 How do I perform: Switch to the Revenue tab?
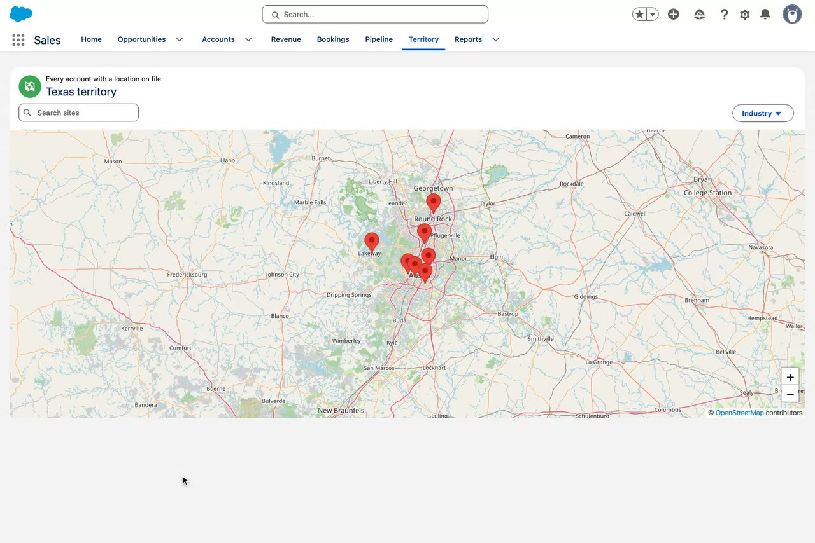(286, 39)
